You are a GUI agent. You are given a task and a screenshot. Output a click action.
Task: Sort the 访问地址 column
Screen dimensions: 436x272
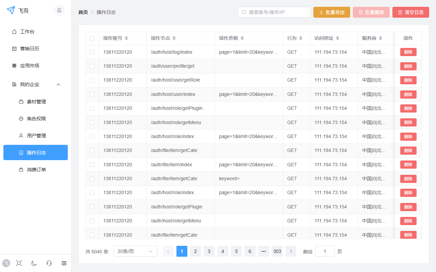pos(338,38)
